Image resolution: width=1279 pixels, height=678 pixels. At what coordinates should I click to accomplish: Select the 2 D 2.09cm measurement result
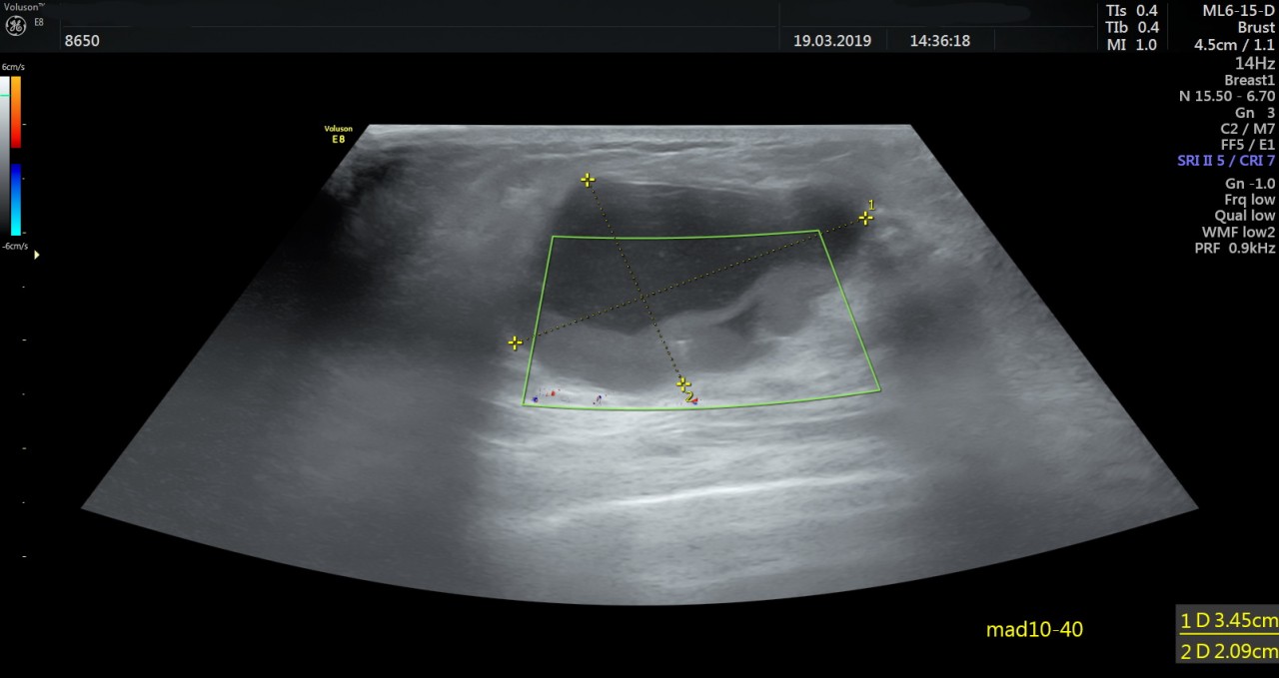point(1228,651)
